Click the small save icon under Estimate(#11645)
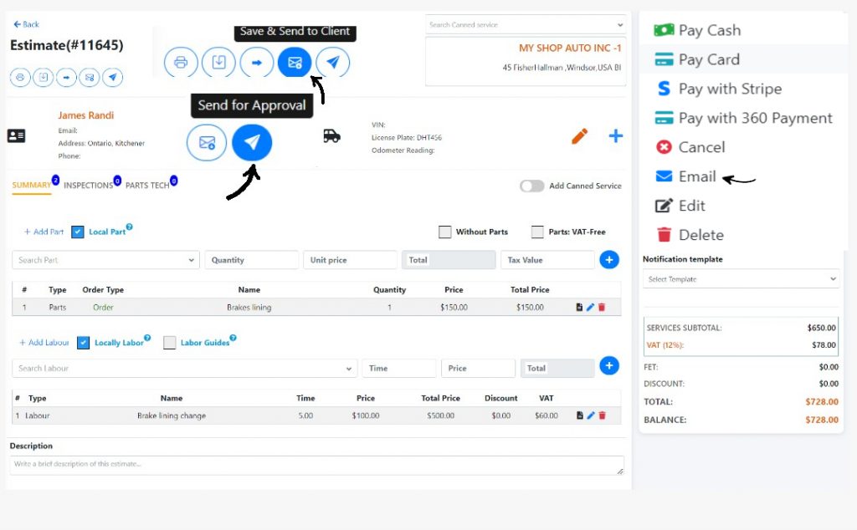 pyautogui.click(x=44, y=78)
